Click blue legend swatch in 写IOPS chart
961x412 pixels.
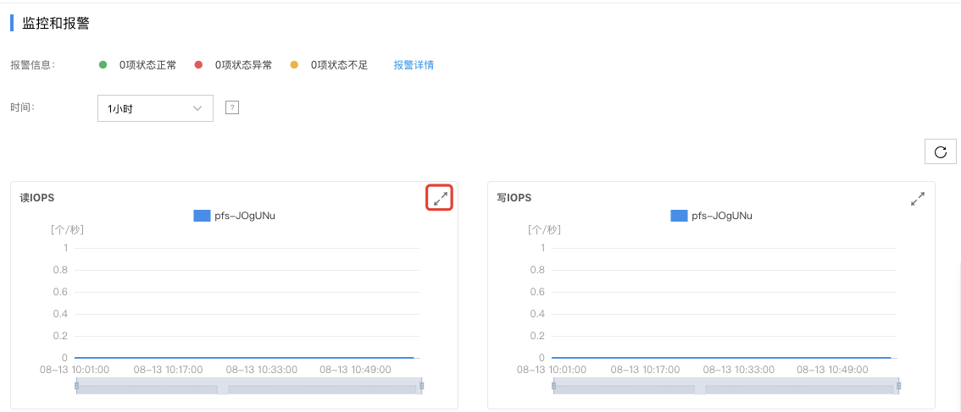(679, 216)
